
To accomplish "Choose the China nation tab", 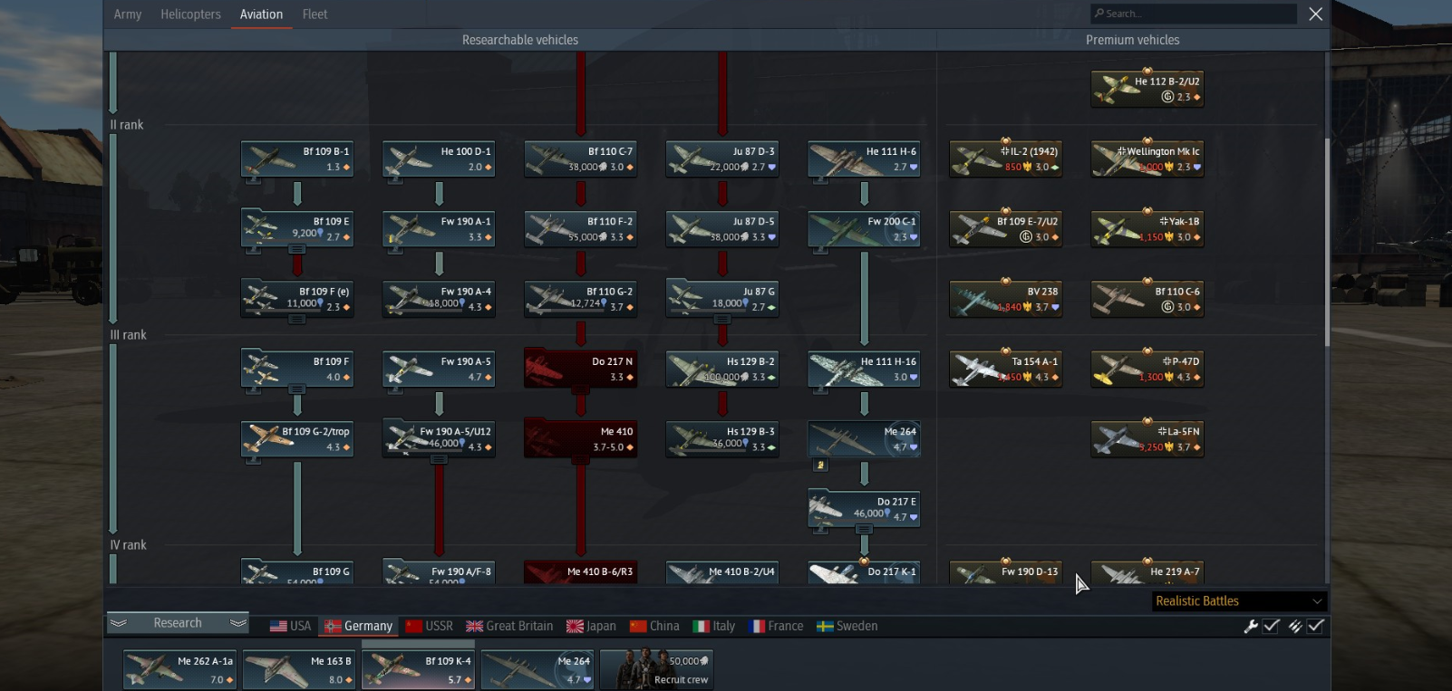I will [654, 626].
